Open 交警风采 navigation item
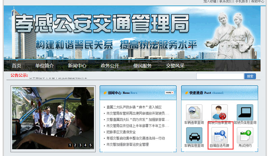Screen dimensions: 270x156 click(x=175, y=66)
